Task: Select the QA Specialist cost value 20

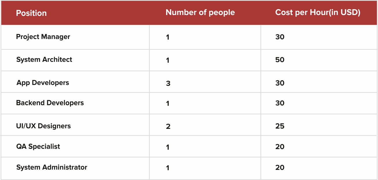Action: (280, 147)
